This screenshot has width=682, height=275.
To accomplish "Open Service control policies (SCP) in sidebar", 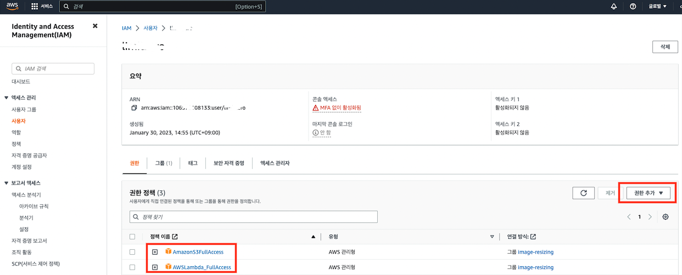I will 37,264.
